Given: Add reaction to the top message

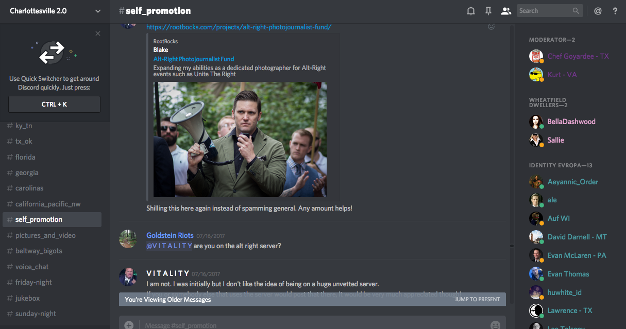Looking at the screenshot, I should (x=491, y=27).
